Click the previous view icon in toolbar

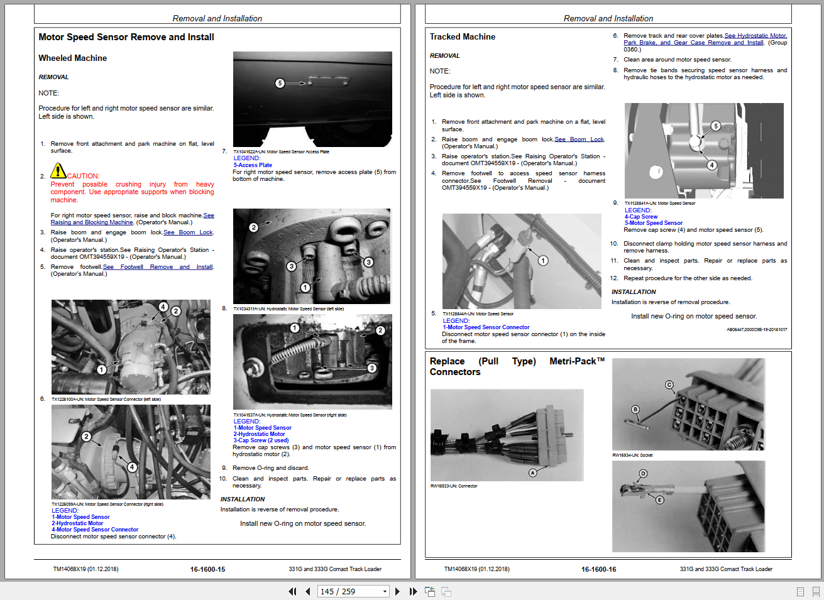[430, 591]
